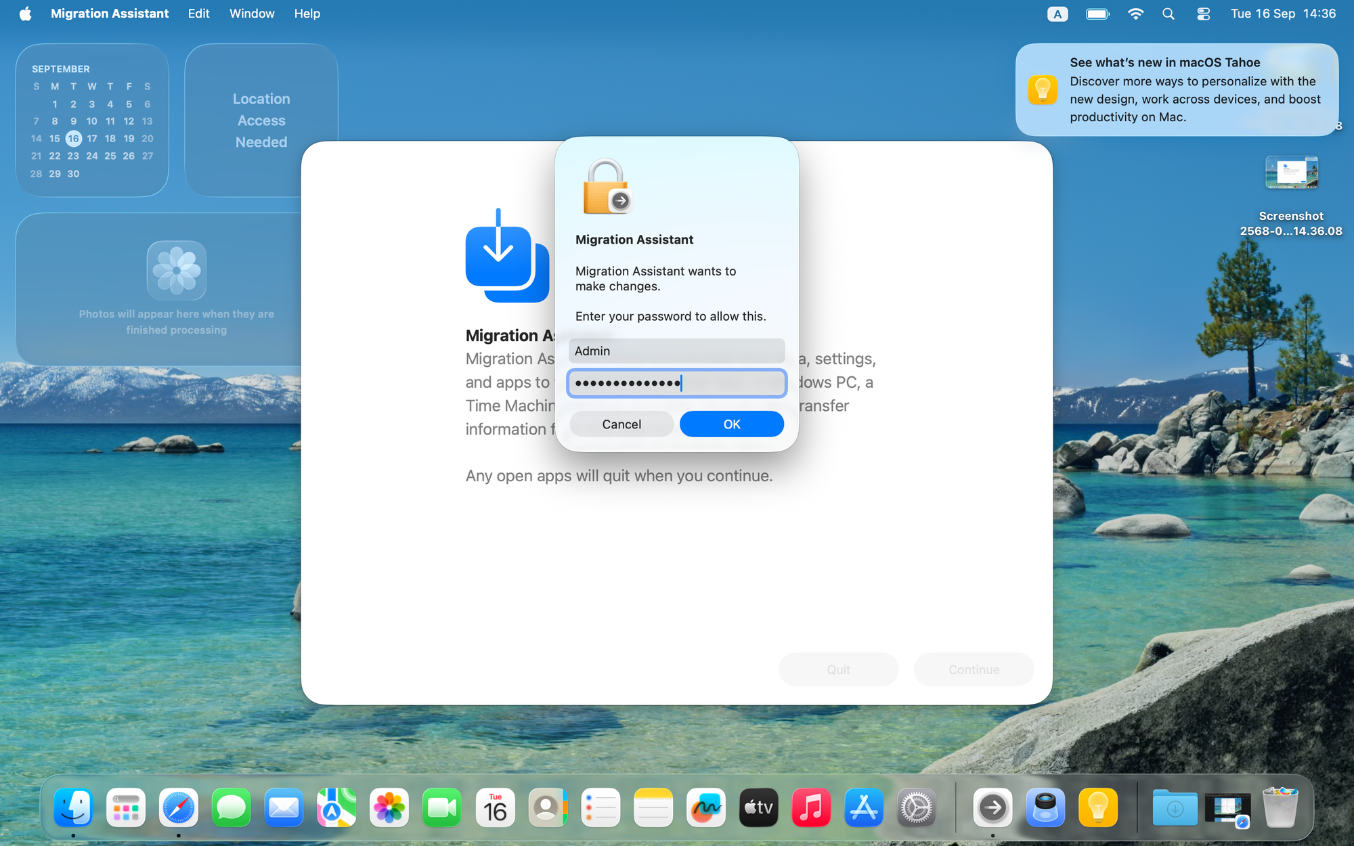Click the dimmed Quit button
The image size is (1354, 846).
(838, 669)
